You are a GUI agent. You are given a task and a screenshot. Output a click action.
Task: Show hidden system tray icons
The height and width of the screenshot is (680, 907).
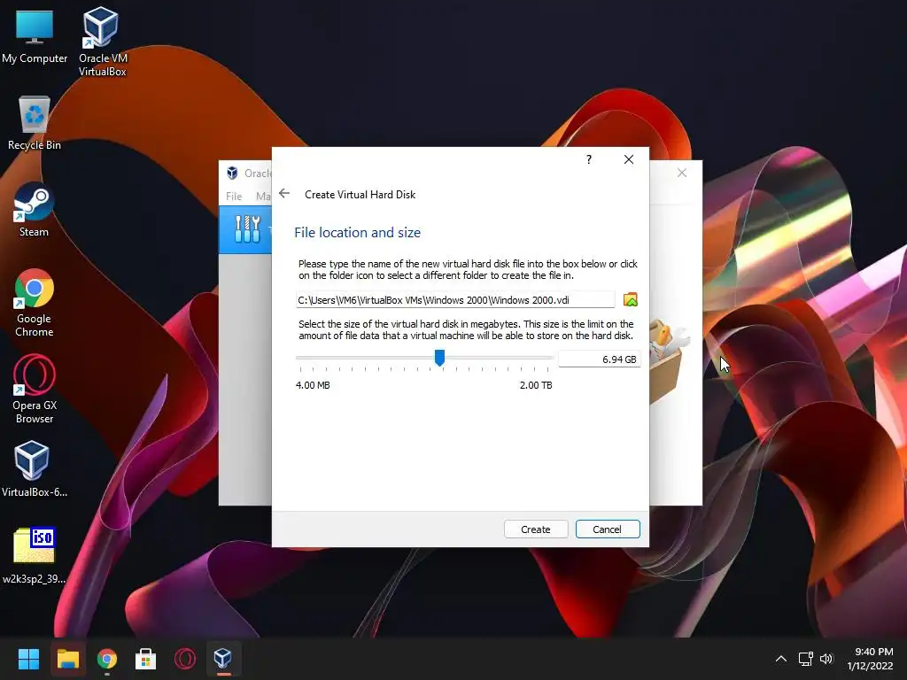coord(781,659)
